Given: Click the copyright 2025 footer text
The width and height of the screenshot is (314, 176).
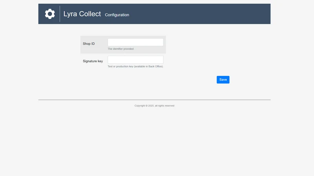Looking at the screenshot, I should tap(154, 106).
